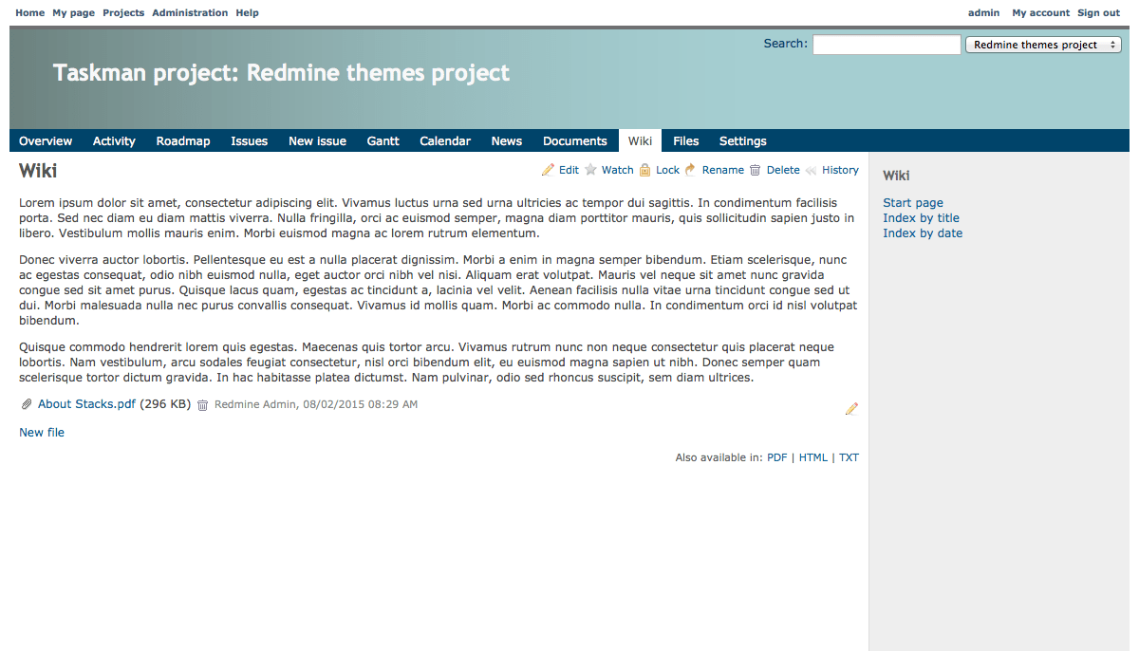Select the Wiki tab

click(x=640, y=140)
